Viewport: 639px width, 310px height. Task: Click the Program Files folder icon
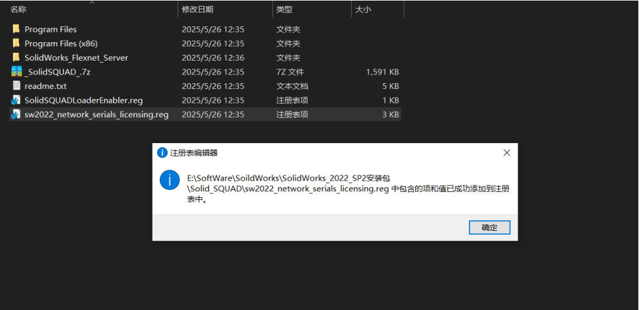(x=16, y=29)
